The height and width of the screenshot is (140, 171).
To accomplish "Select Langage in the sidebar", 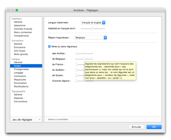I will (19, 73).
